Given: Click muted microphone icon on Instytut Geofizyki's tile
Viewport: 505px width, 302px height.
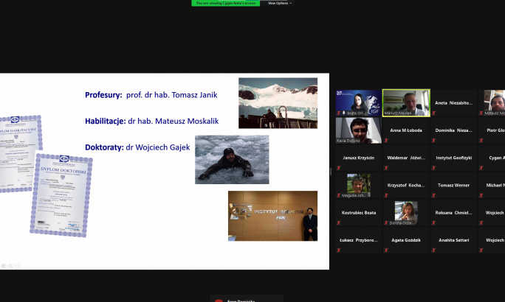Looking at the screenshot, I should click(434, 168).
